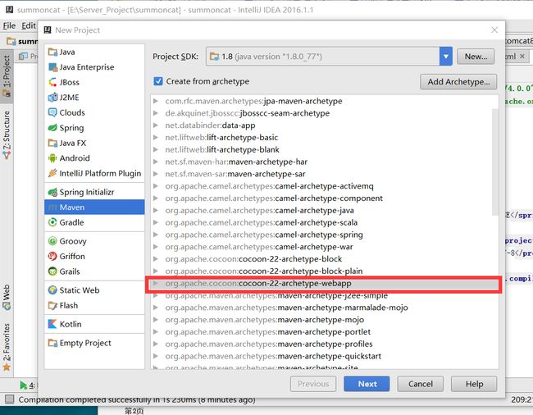This screenshot has width=533, height=415.
Task: Select the Grails icon
Action: point(52,271)
